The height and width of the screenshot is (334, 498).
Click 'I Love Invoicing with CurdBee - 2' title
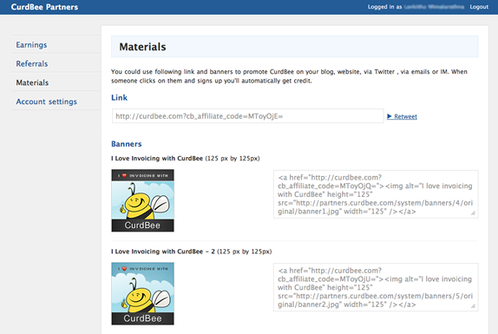coord(163,252)
